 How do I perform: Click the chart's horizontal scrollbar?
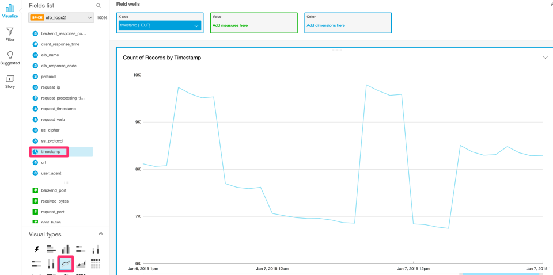[x=501, y=274]
